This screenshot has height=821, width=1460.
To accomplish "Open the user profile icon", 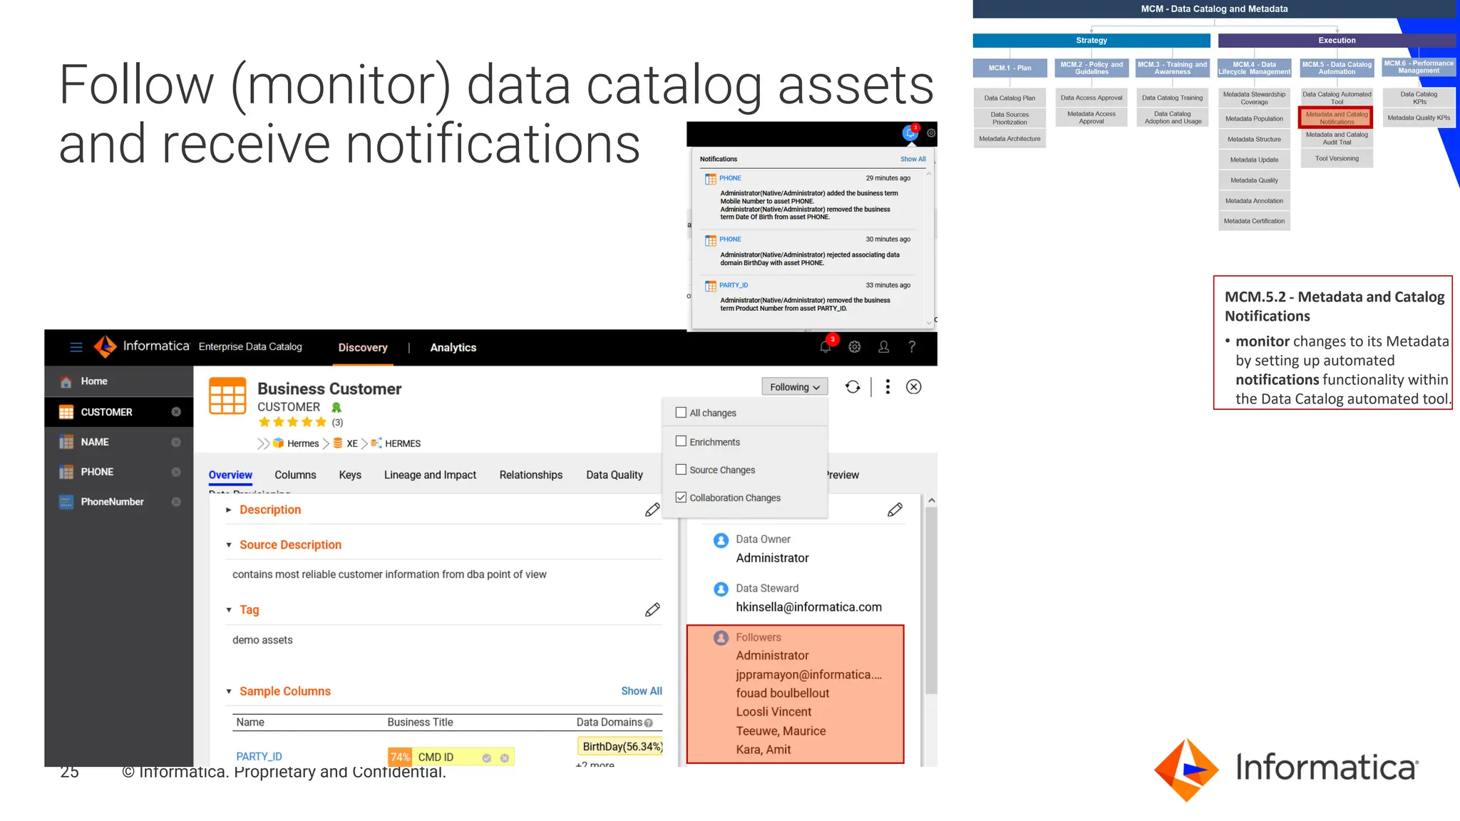I will click(883, 347).
